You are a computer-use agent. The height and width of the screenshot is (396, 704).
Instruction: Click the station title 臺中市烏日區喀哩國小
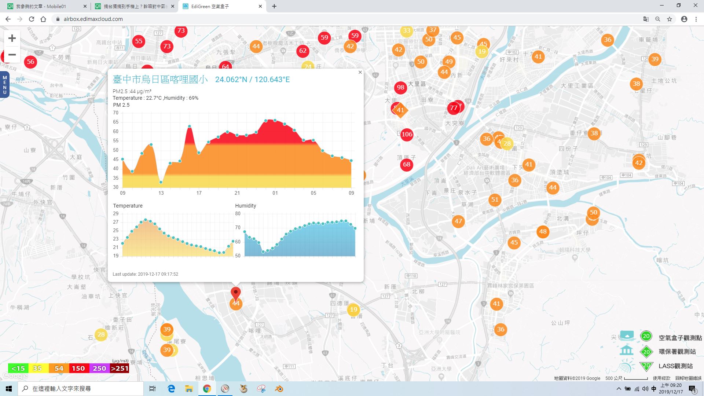coord(160,79)
